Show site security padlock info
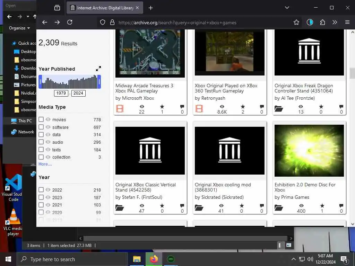Image resolution: width=355 pixels, height=266 pixels. pyautogui.click(x=112, y=23)
